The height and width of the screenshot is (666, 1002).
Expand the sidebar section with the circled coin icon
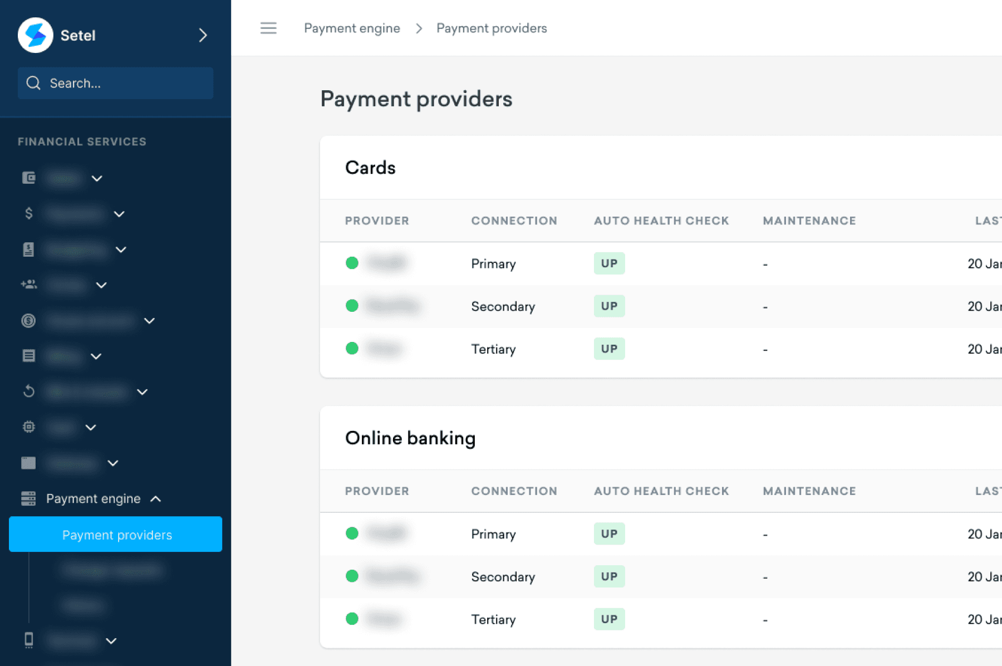pos(149,321)
